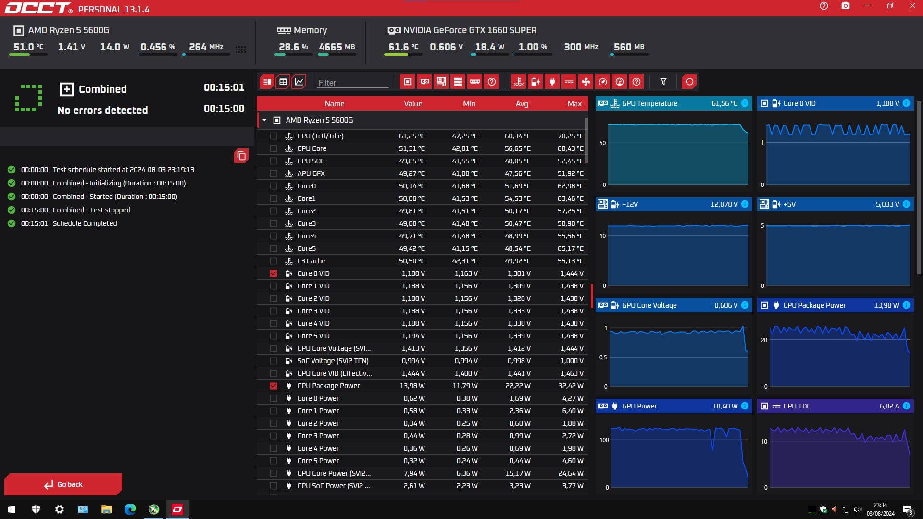Toggle motherboard sensors filter icon
923x519 pixels.
[441, 82]
